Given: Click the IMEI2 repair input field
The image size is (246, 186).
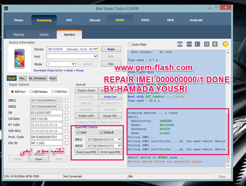Looking at the screenshot, I should (x=44, y=106).
